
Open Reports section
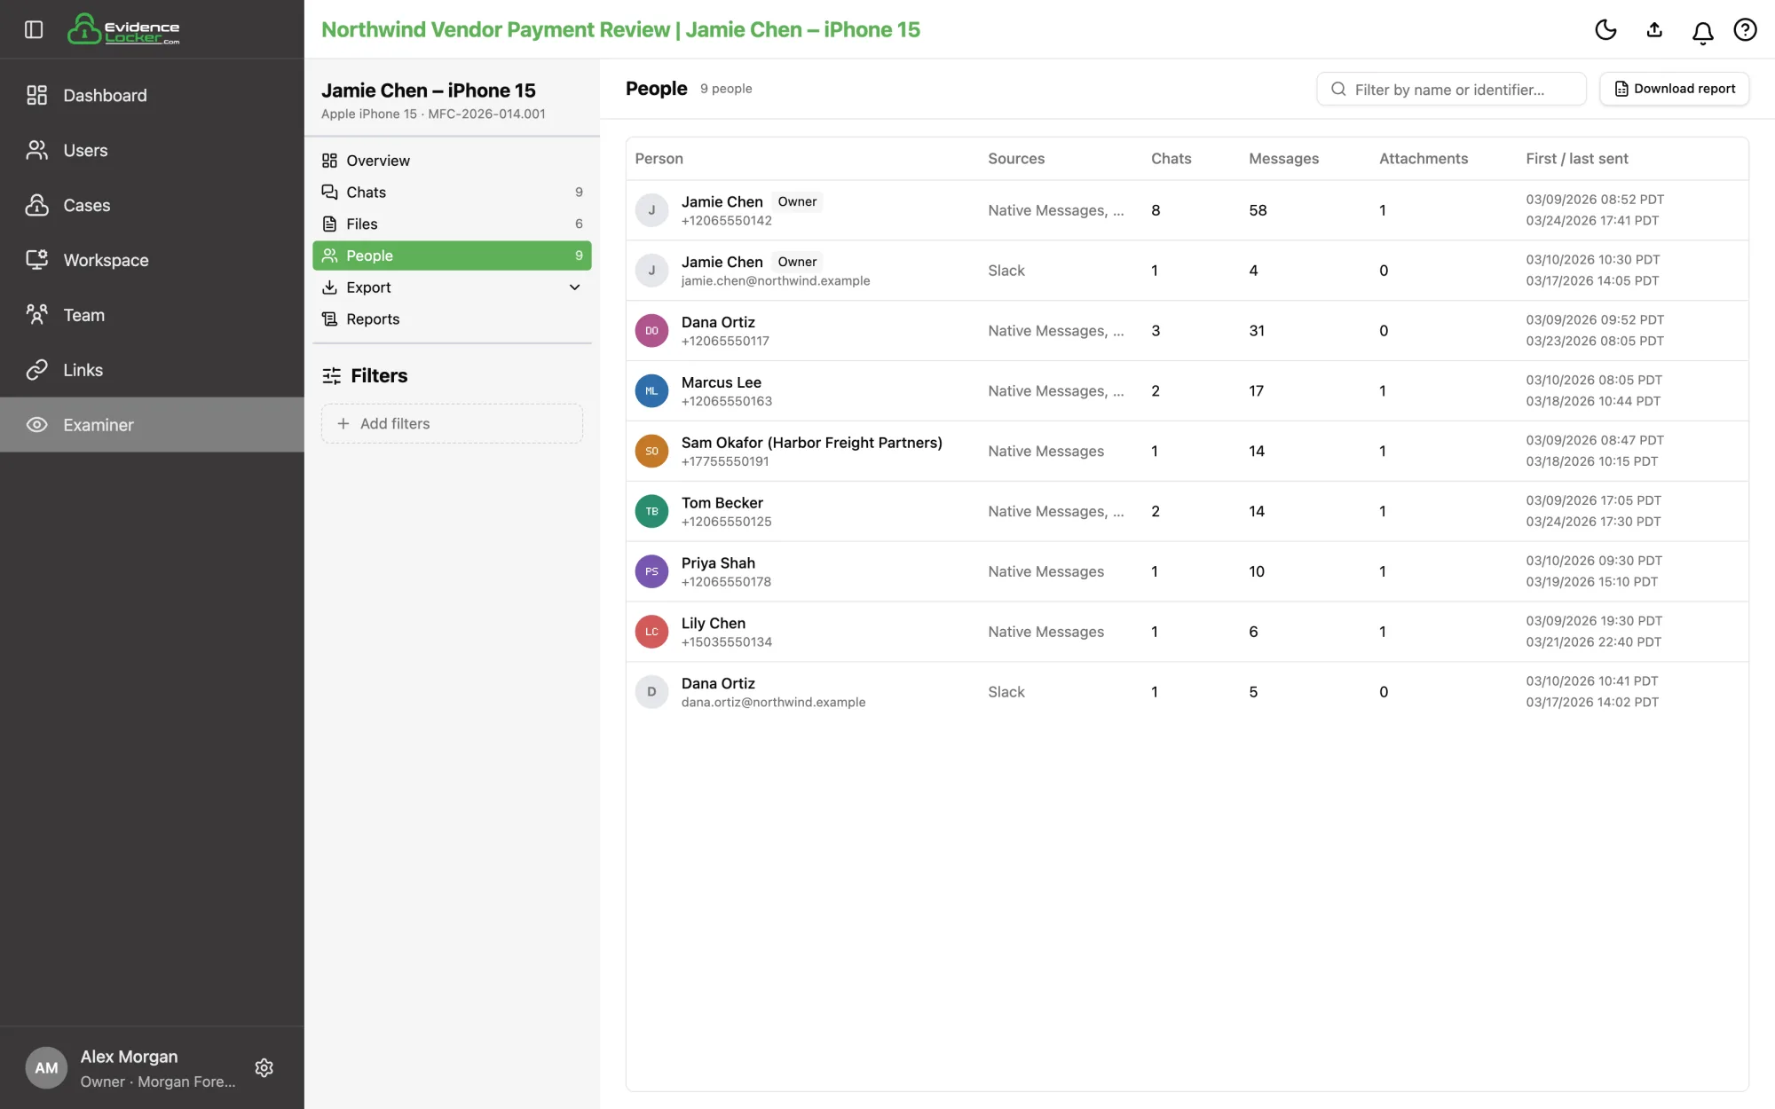coord(452,319)
